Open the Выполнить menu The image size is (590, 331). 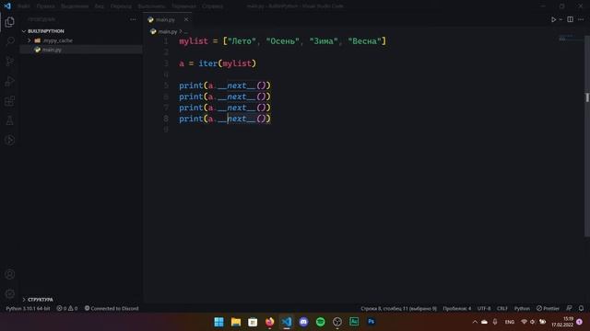[151, 6]
